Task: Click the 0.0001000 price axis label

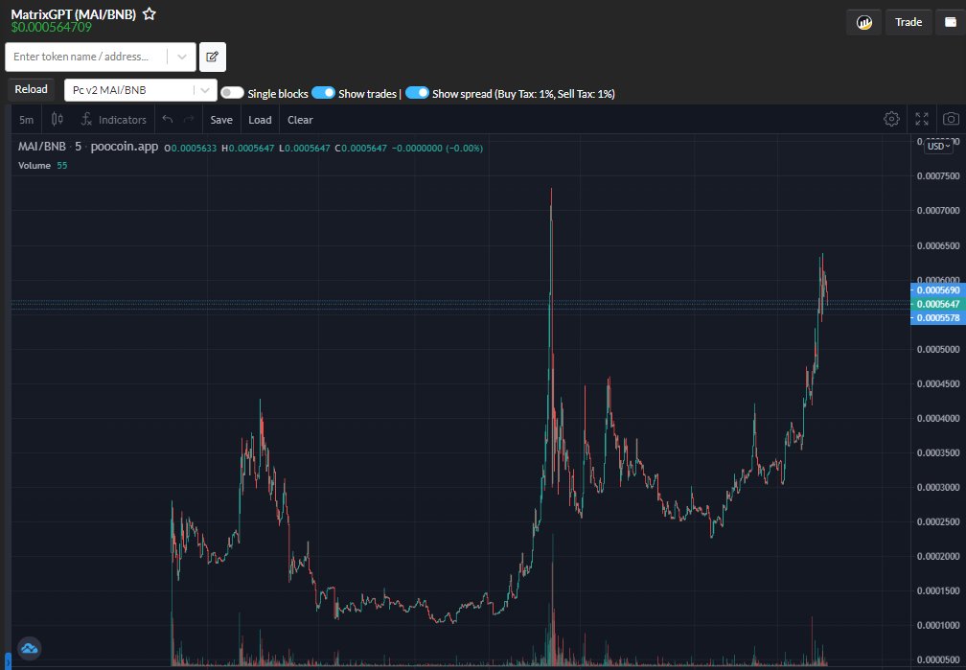Action: [937, 625]
